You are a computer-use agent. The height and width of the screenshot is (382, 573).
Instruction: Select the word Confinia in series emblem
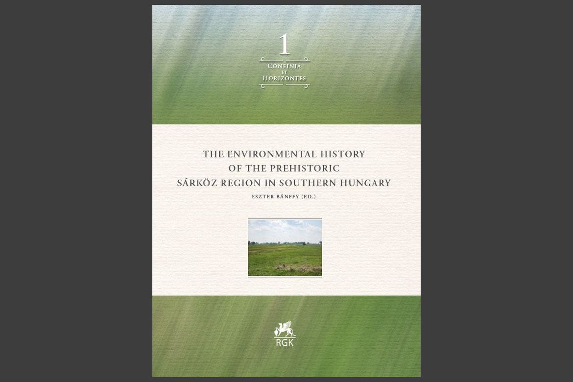[x=284, y=66]
